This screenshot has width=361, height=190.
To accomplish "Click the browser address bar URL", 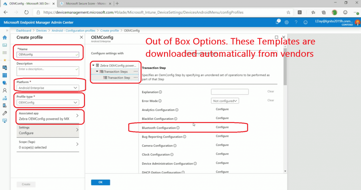I will 143,12.
